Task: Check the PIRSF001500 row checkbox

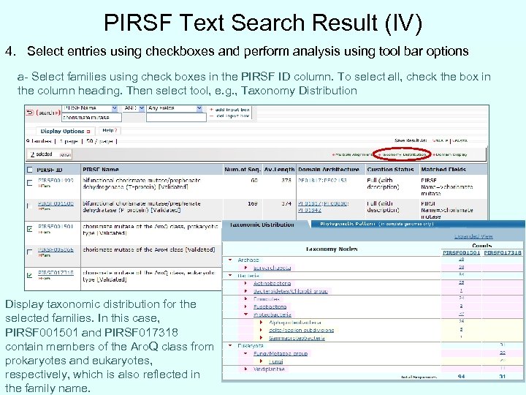Action: (x=29, y=206)
